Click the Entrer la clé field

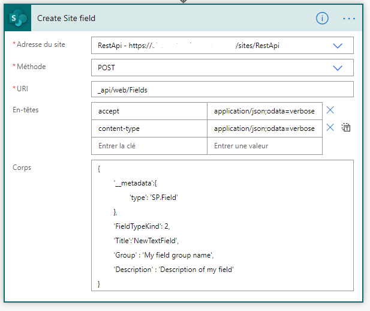tap(149, 146)
